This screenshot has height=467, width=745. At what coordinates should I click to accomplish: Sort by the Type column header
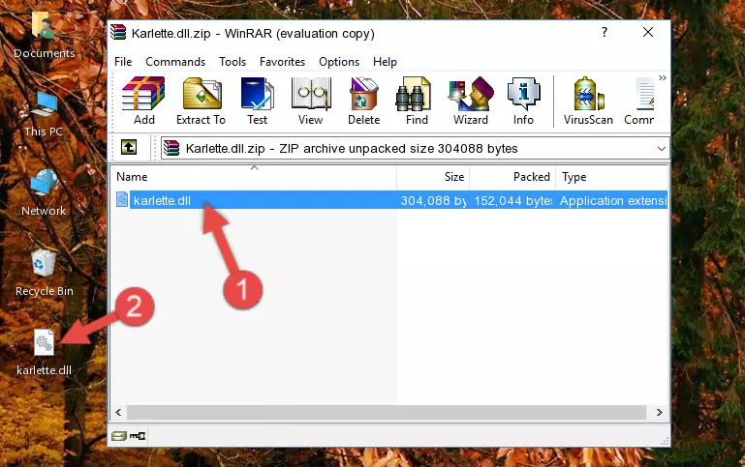(611, 177)
